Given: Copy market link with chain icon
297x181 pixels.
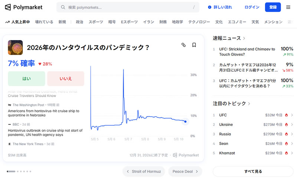Looking at the screenshot, I should [x=183, y=45].
